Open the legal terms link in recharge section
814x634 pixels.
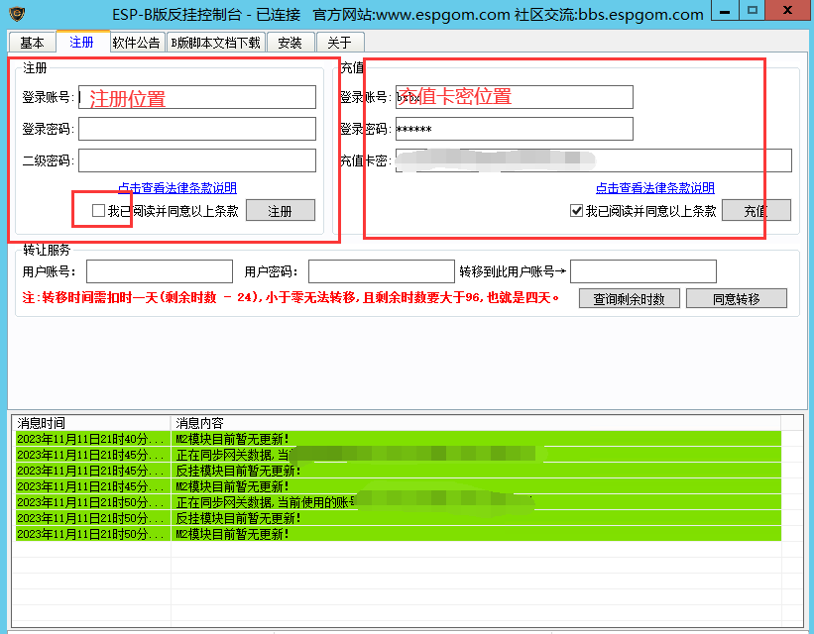[655, 188]
